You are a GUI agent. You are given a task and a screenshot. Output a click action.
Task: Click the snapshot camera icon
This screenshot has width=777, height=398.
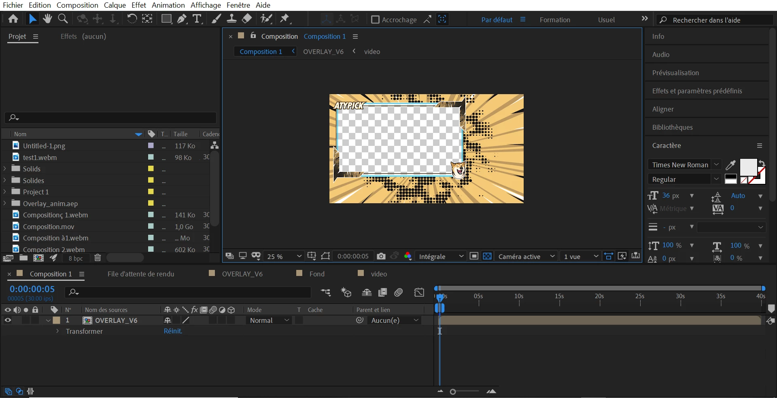(x=381, y=256)
